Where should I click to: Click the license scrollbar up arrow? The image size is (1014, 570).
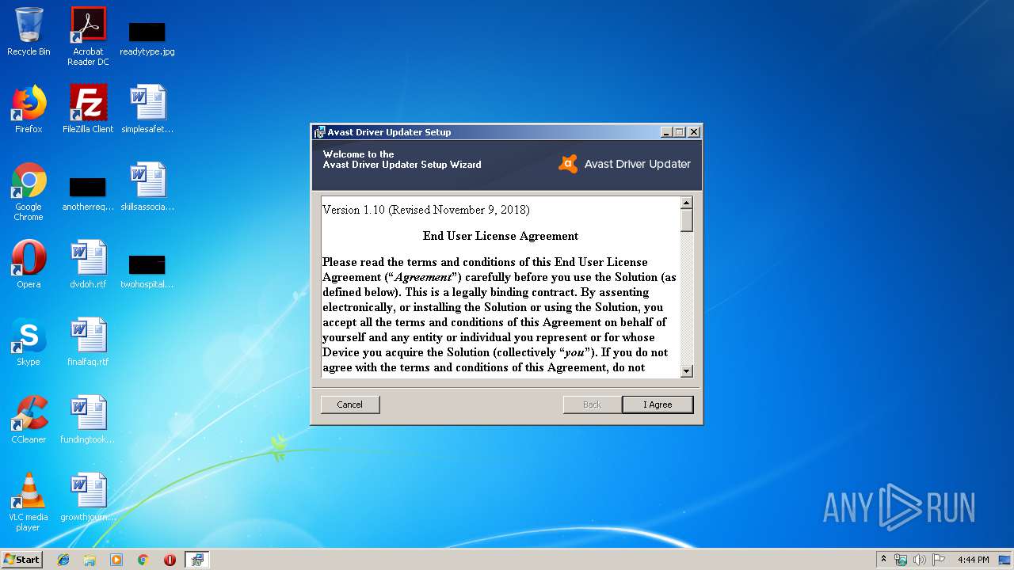686,203
